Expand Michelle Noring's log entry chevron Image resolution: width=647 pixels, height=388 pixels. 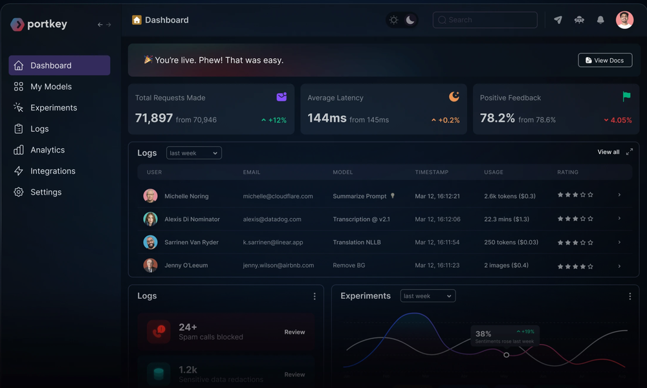tap(619, 195)
